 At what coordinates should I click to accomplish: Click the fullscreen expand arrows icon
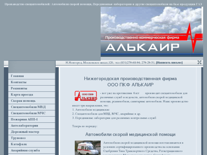pyautogui.click(x=199, y=62)
